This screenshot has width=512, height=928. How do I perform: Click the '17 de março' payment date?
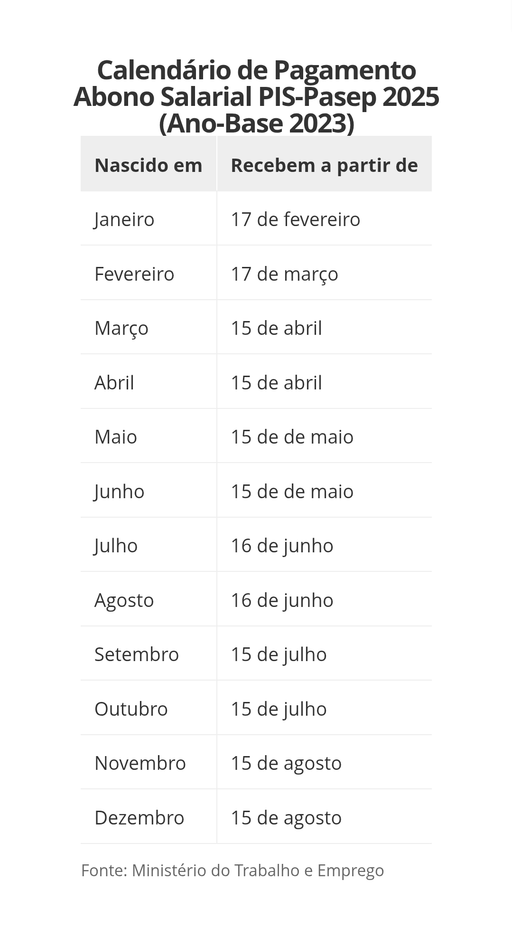[x=284, y=274]
